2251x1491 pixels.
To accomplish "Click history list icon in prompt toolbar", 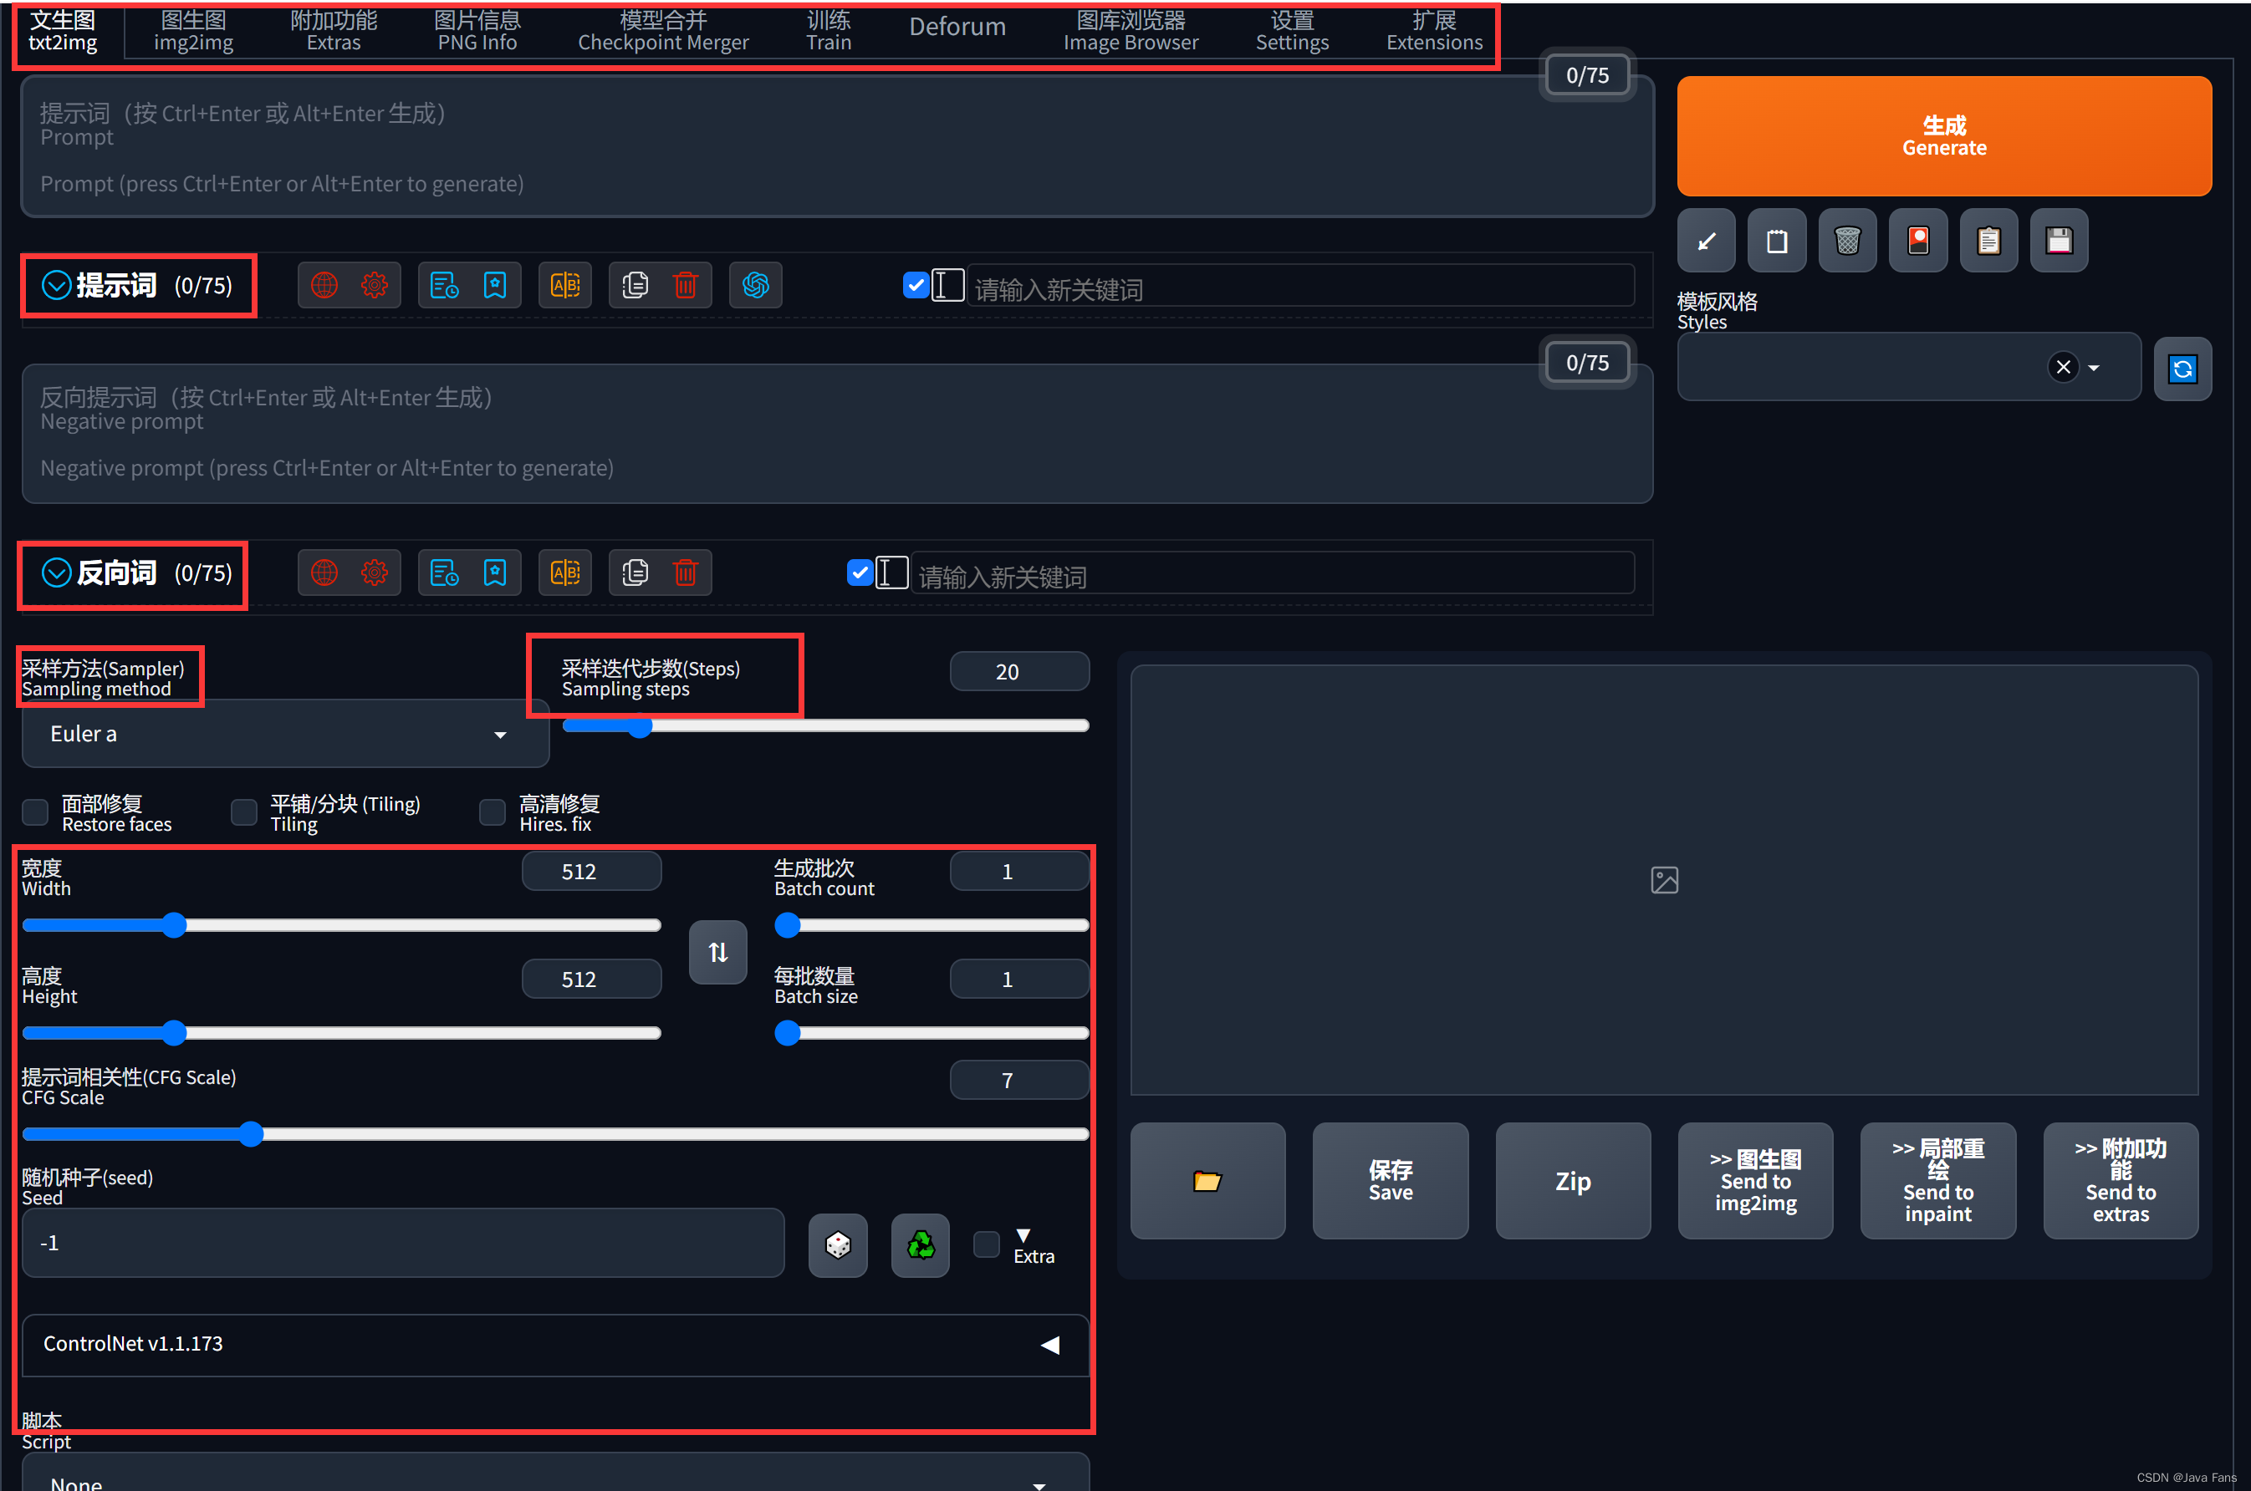I will tap(444, 285).
